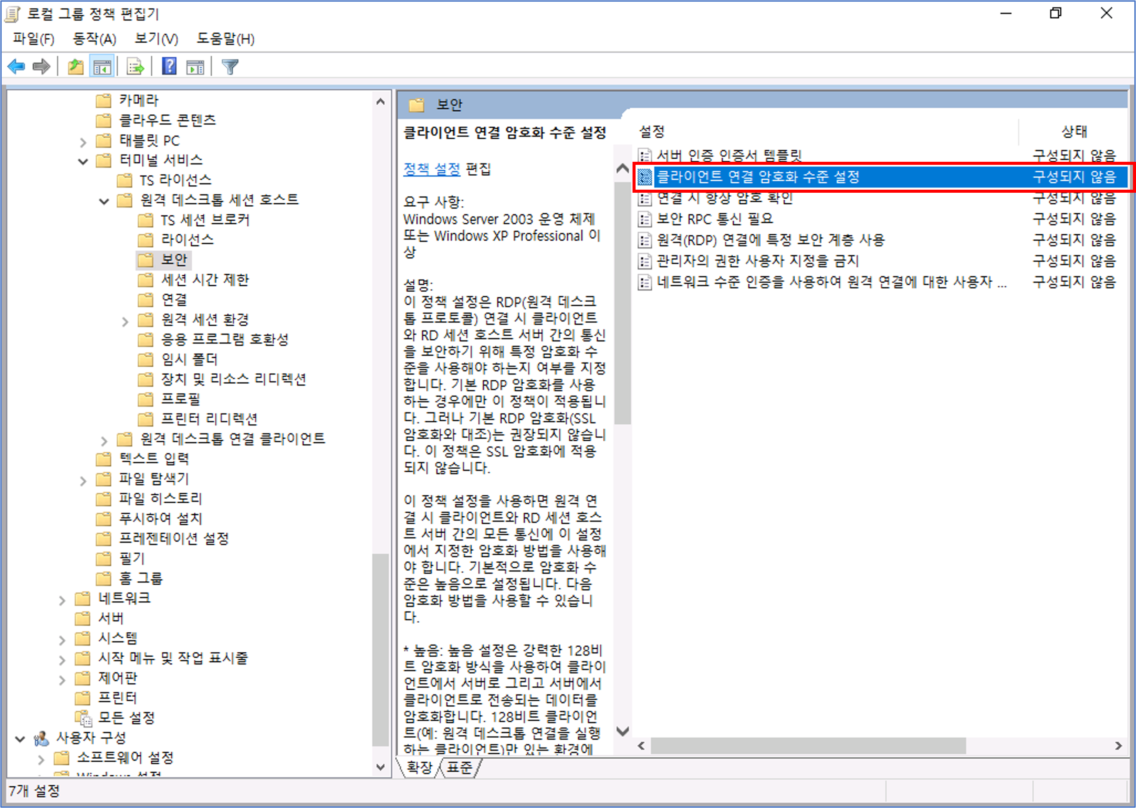Screen dimensions: 1136x808
Task: Click the Show/Hide action pane icon
Action: coord(195,66)
